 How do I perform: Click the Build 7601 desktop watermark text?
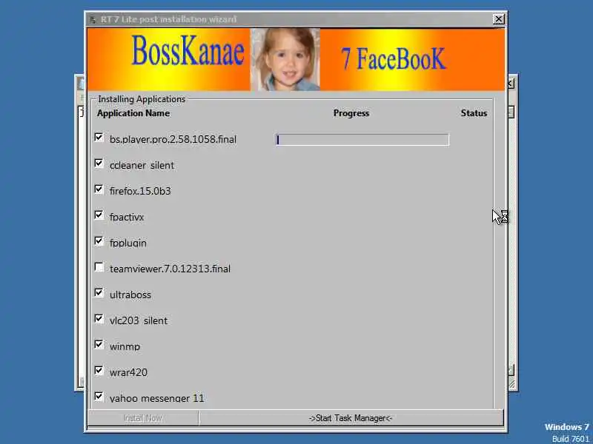click(571, 439)
